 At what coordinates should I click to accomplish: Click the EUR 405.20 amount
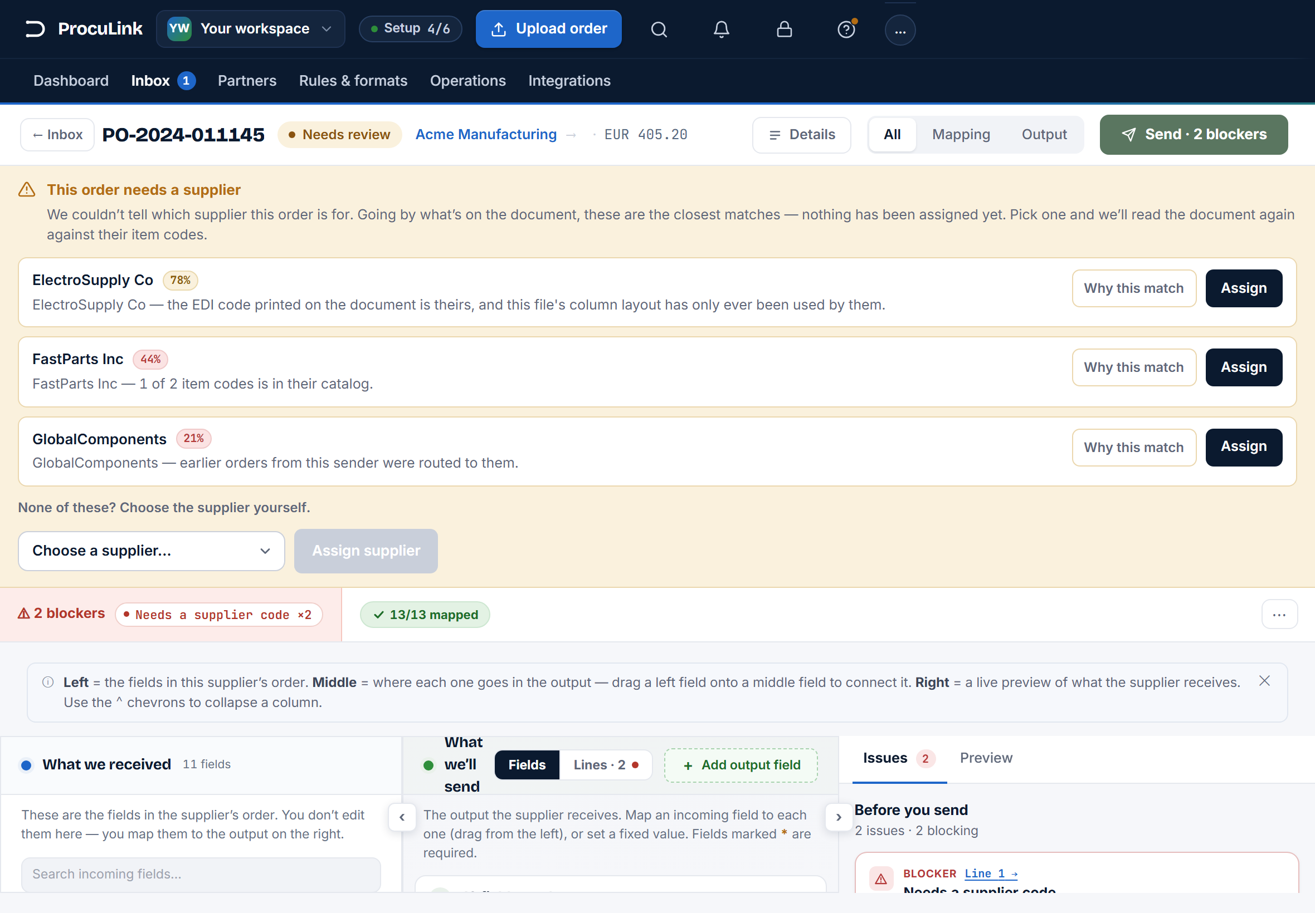646,134
